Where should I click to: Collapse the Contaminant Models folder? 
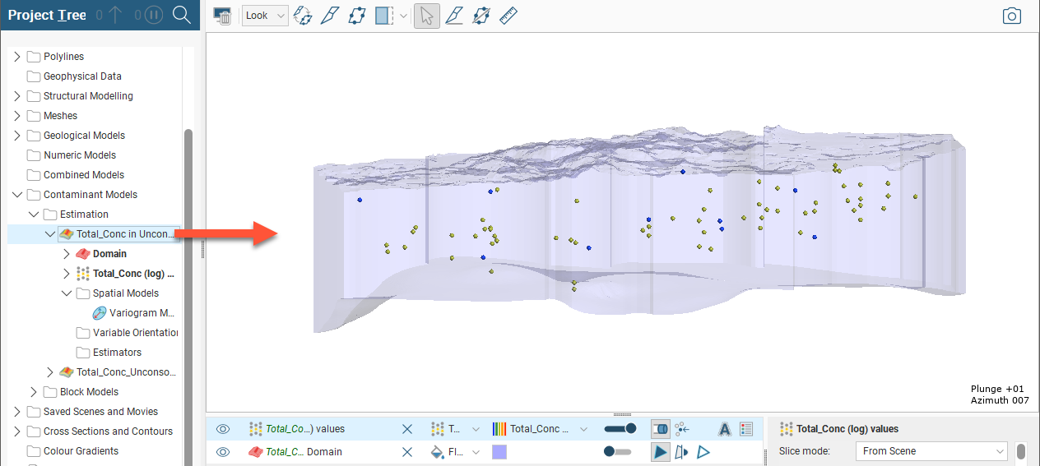pyautogui.click(x=17, y=195)
